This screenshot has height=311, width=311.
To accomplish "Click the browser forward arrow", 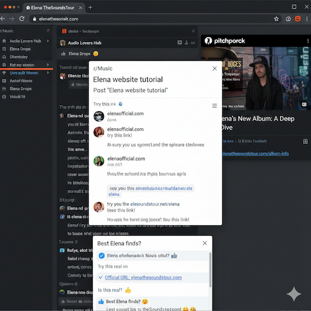I will (12, 19).
